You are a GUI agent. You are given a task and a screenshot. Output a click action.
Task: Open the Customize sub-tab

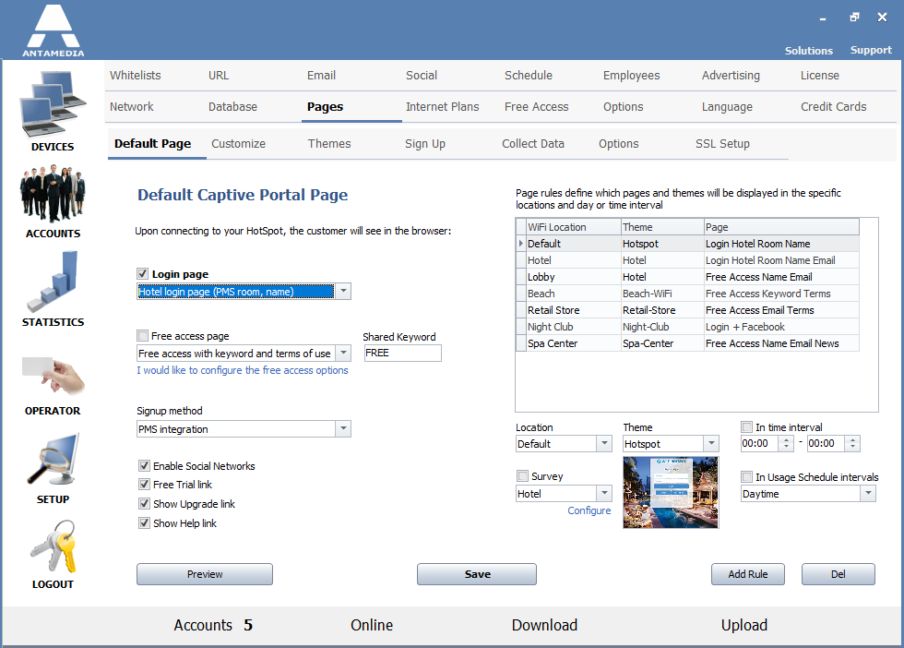[x=238, y=144]
